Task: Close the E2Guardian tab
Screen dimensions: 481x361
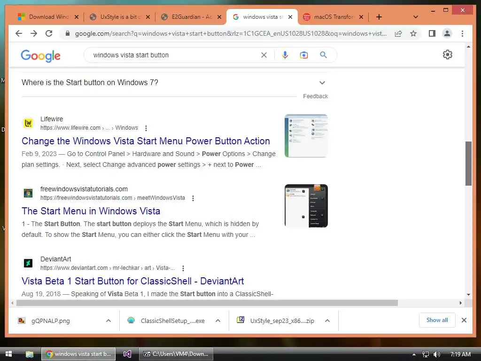Action: point(219,17)
